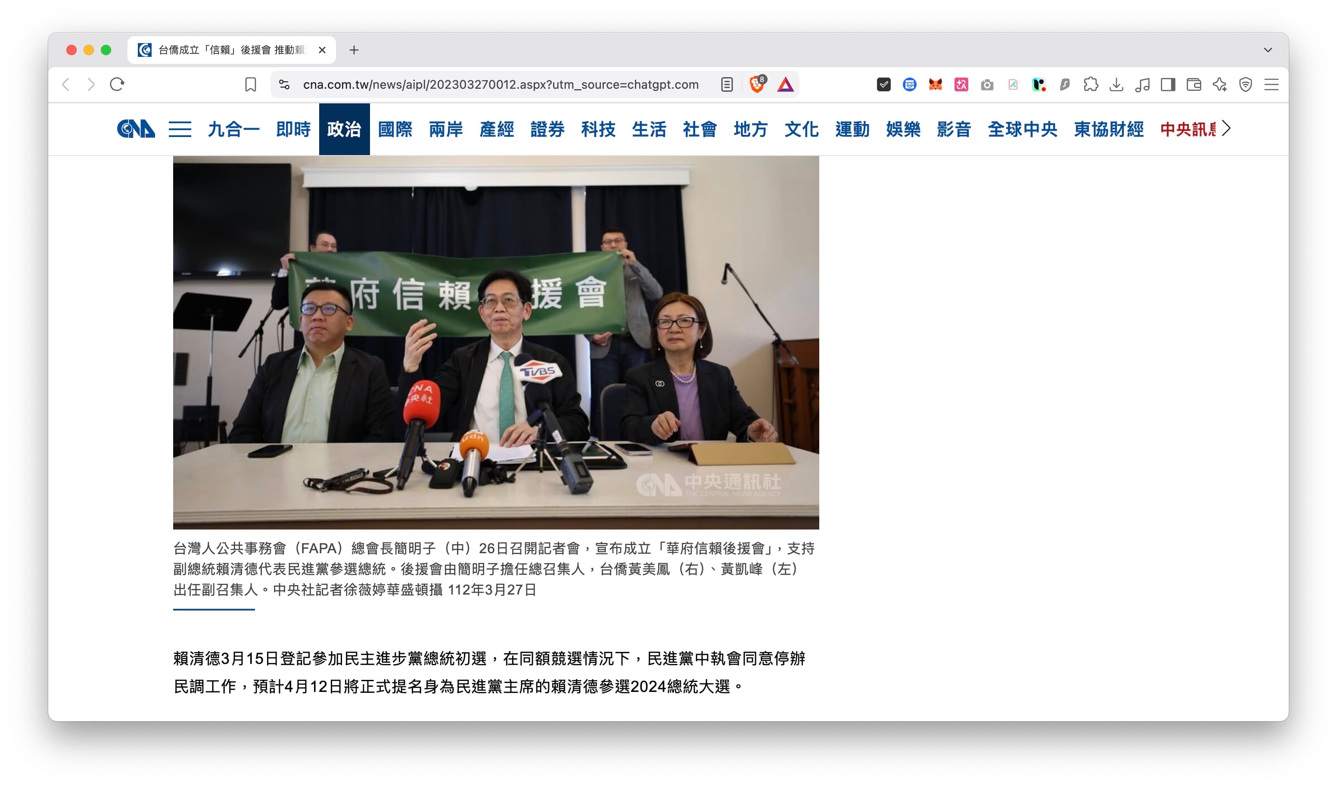Open the site hamburger menu beside CNA logo
1337x785 pixels.
point(180,129)
